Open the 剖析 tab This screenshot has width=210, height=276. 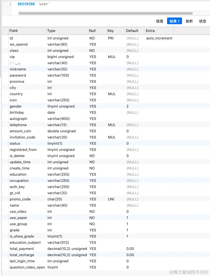pyautogui.click(x=189, y=21)
